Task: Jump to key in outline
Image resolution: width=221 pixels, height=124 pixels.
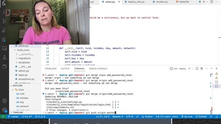Action: coord(25,102)
